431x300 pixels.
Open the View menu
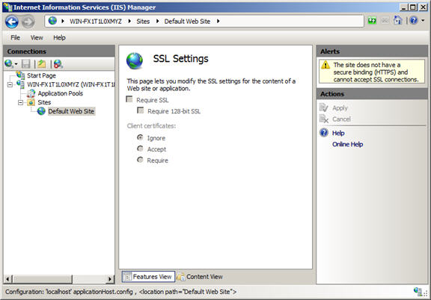click(x=37, y=37)
